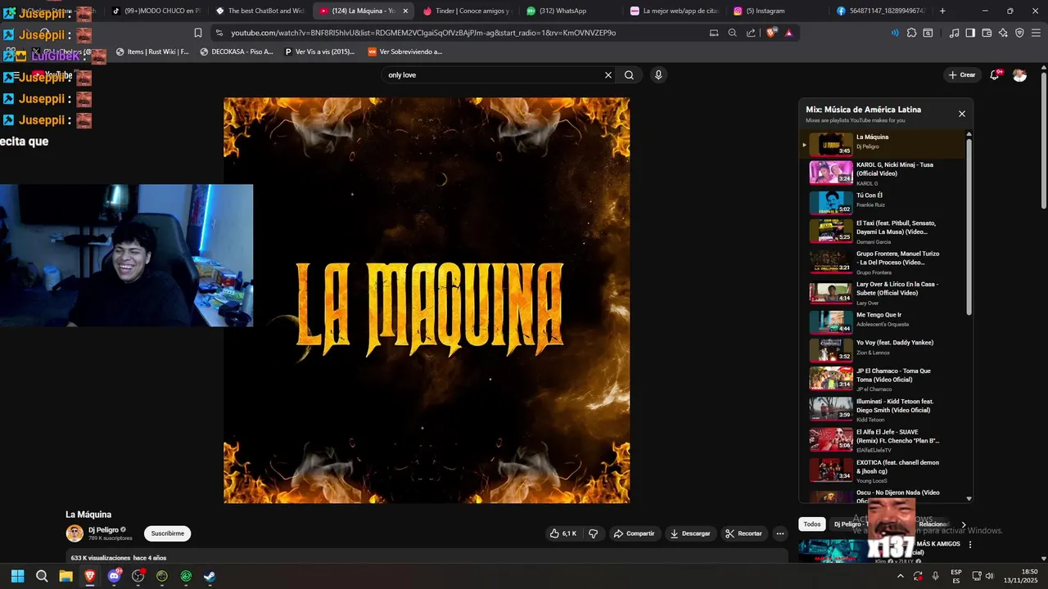This screenshot has width=1048, height=589.
Task: Open the Dj Peligro channel name link
Action: (102, 529)
